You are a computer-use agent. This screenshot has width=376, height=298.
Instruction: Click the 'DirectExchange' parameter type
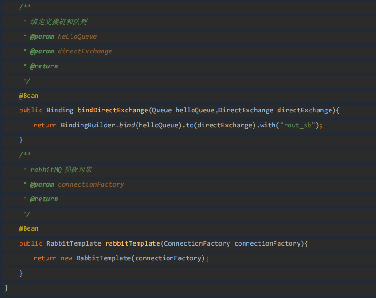(246, 110)
